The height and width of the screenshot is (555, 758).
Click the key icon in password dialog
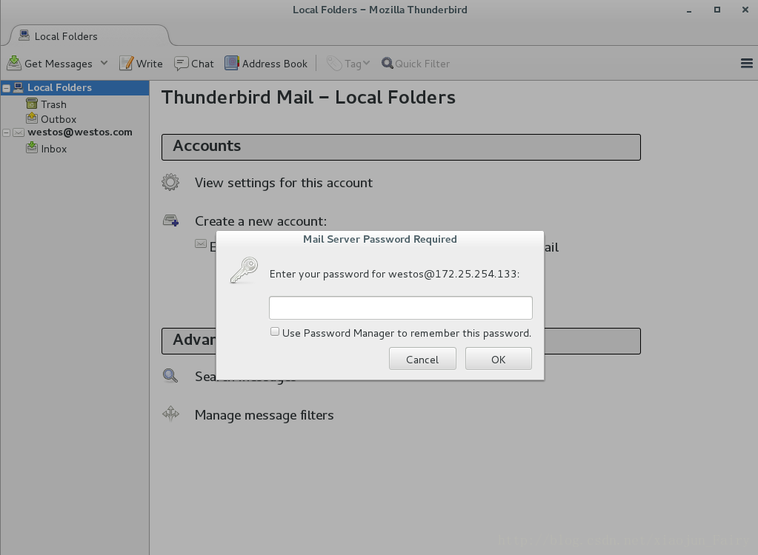[244, 270]
